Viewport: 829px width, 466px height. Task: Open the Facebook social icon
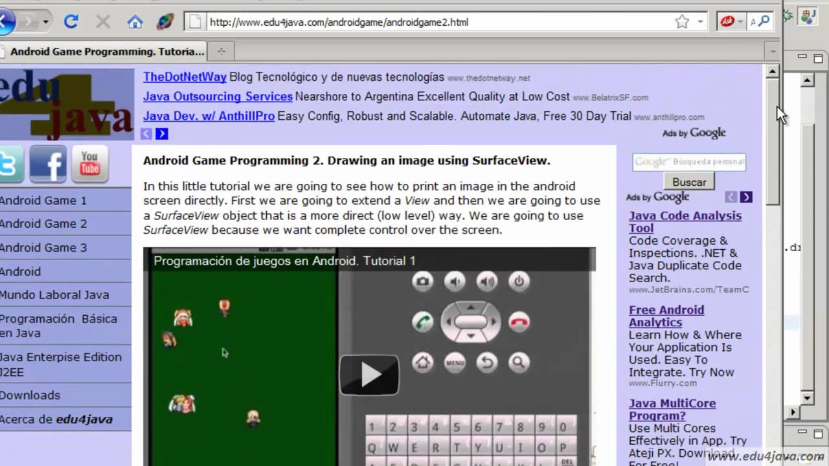49,164
